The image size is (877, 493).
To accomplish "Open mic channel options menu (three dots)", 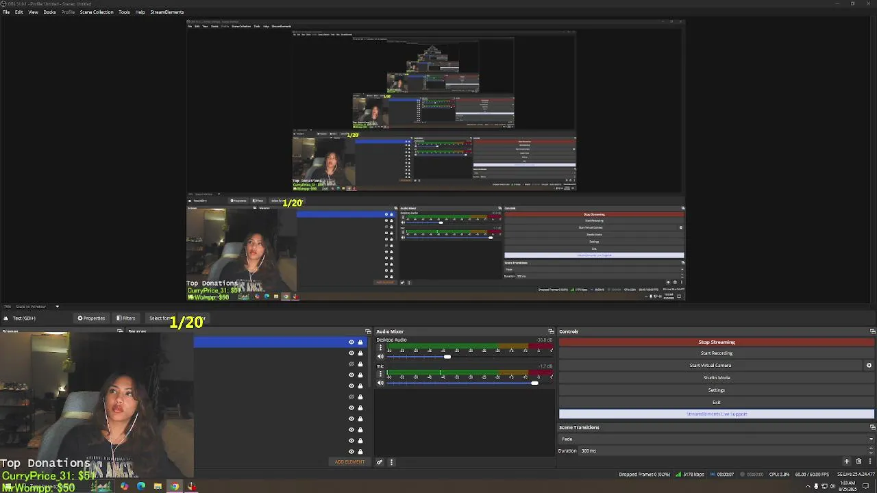I will [381, 374].
